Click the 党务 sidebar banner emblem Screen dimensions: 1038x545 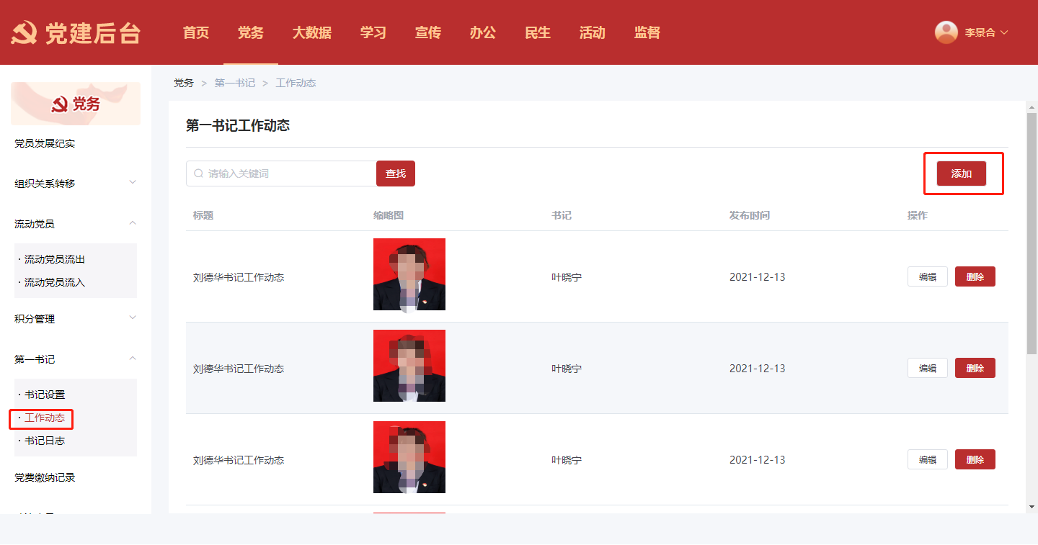tap(59, 105)
